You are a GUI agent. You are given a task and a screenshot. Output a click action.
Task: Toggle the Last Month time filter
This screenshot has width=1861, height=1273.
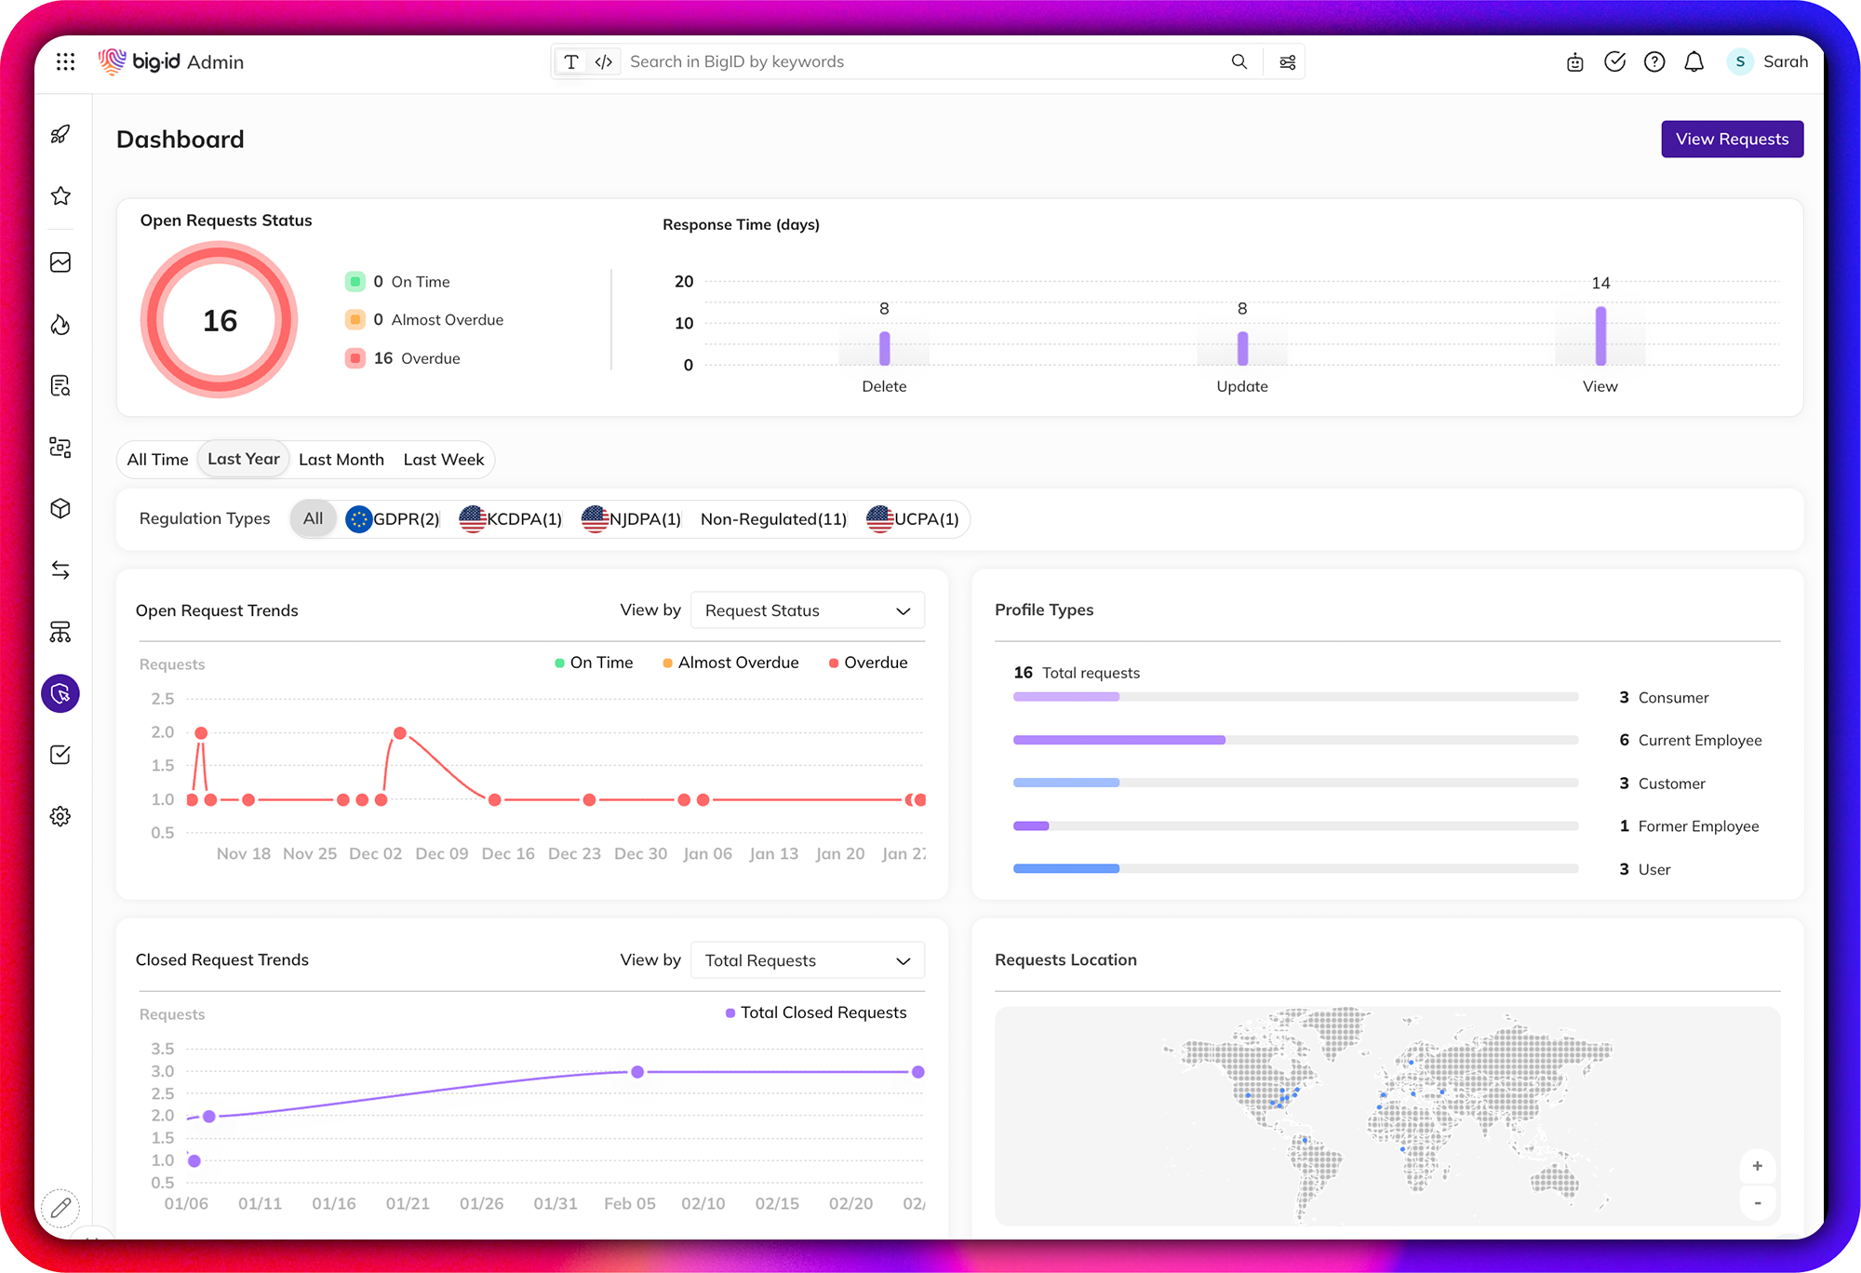pos(341,459)
